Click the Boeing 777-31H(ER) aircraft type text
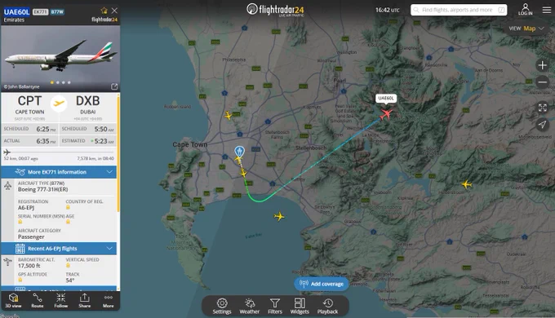This screenshot has height=318, width=555. tap(42, 189)
